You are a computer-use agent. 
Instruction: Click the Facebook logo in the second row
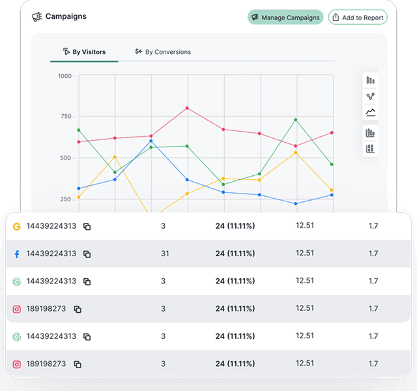(x=17, y=254)
